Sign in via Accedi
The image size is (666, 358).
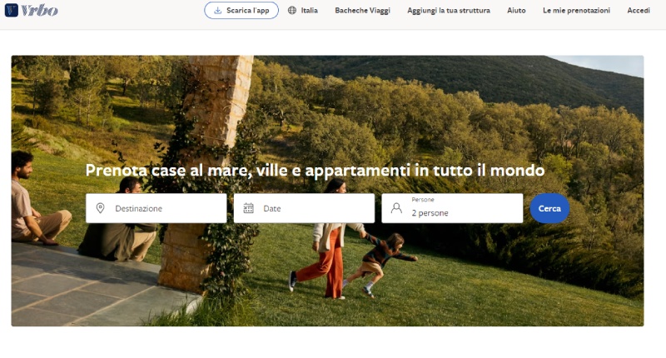pyautogui.click(x=639, y=10)
